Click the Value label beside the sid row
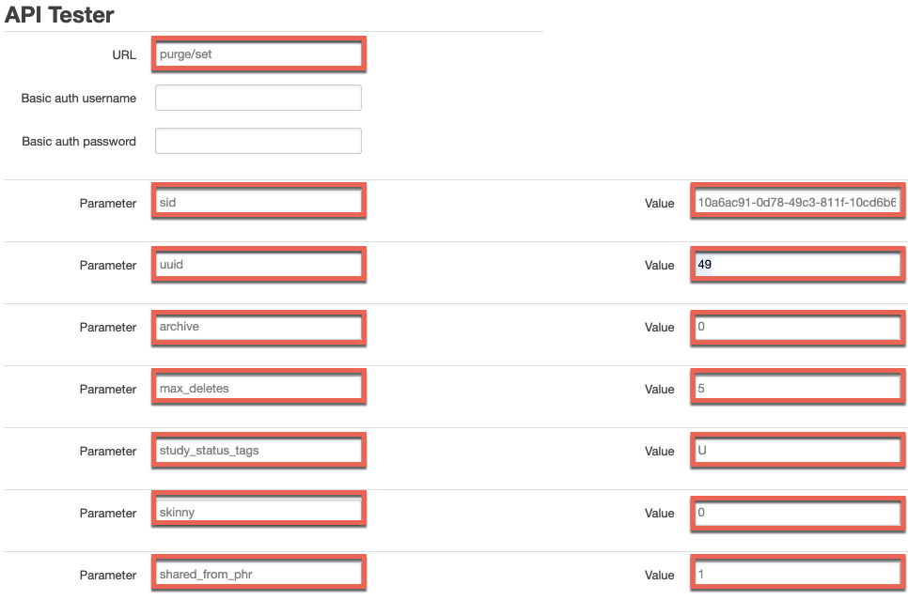 click(661, 203)
